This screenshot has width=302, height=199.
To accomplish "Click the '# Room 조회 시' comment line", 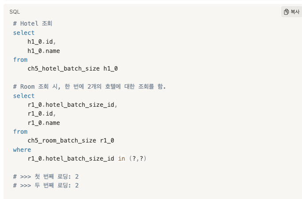I will click(89, 86).
